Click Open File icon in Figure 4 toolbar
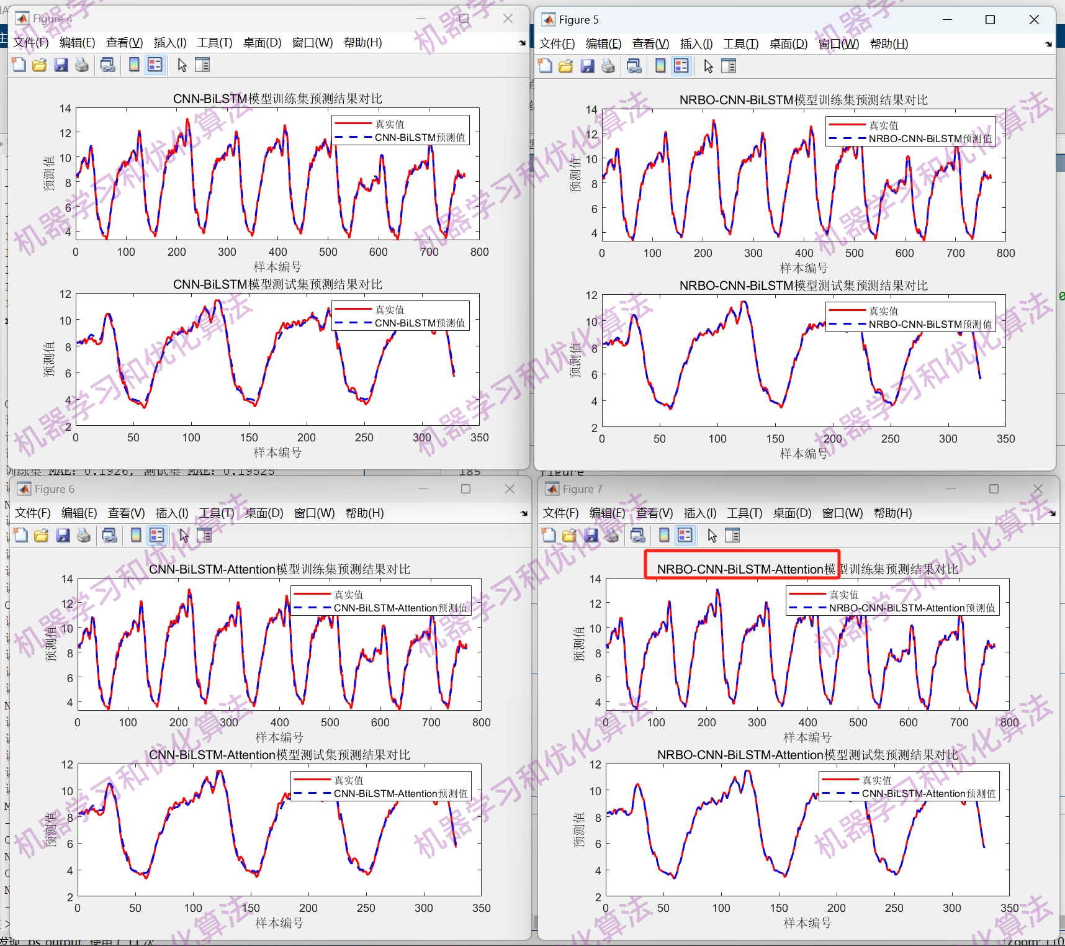 coord(40,65)
